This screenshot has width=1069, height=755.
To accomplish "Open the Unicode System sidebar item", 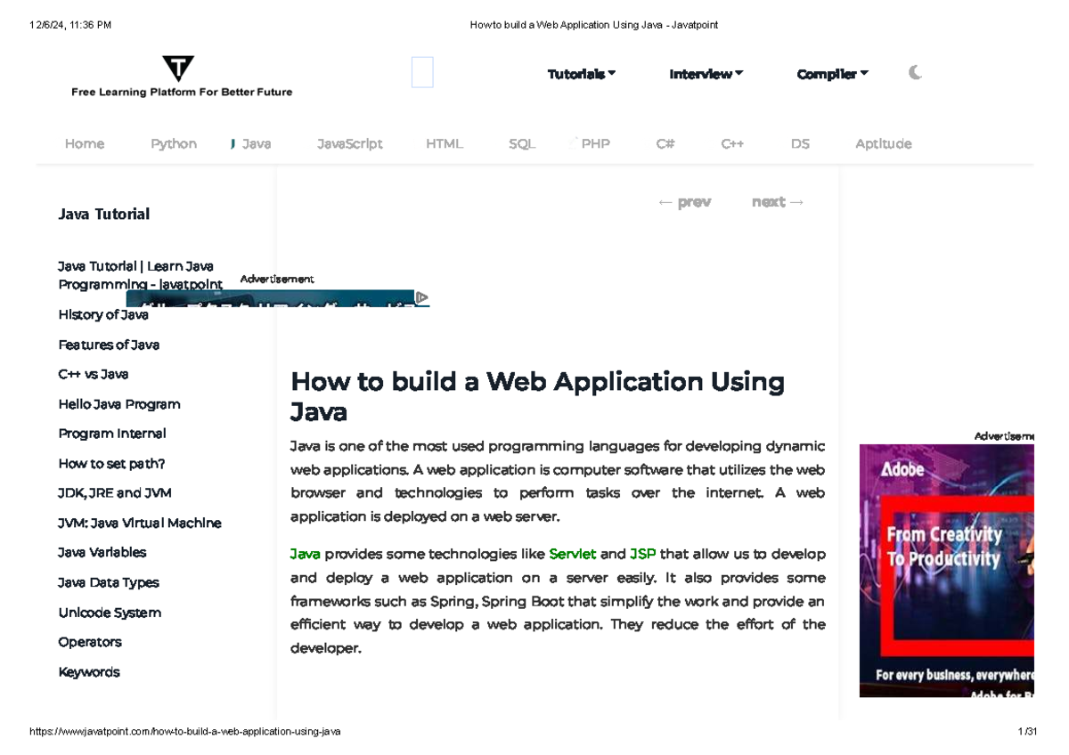I will (x=110, y=613).
